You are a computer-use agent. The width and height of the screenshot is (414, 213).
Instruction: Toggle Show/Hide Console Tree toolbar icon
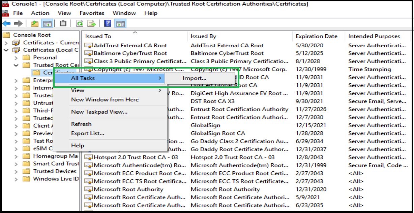pos(47,24)
